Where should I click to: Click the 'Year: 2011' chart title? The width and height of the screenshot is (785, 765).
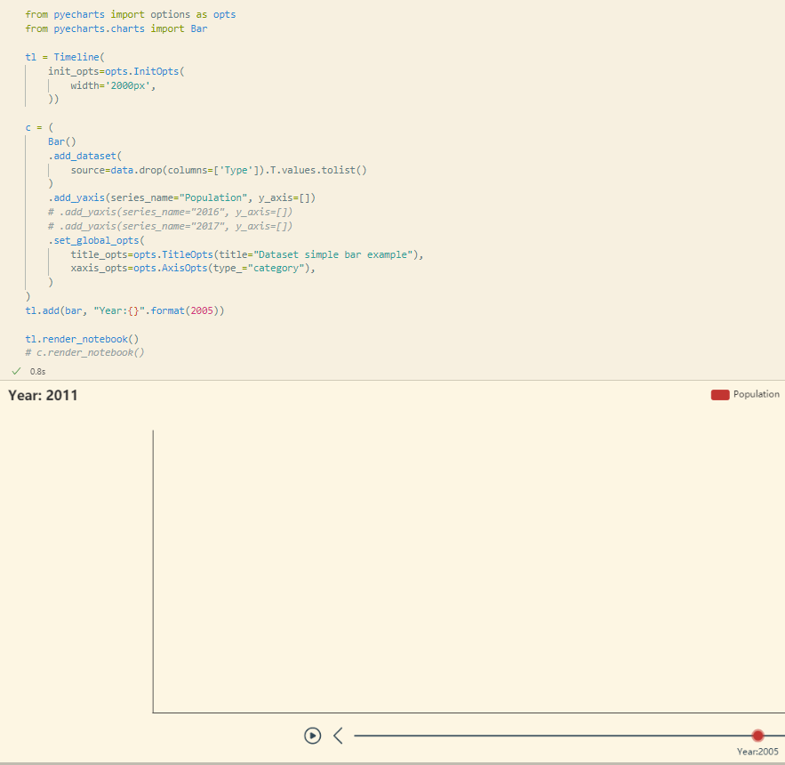coord(42,395)
